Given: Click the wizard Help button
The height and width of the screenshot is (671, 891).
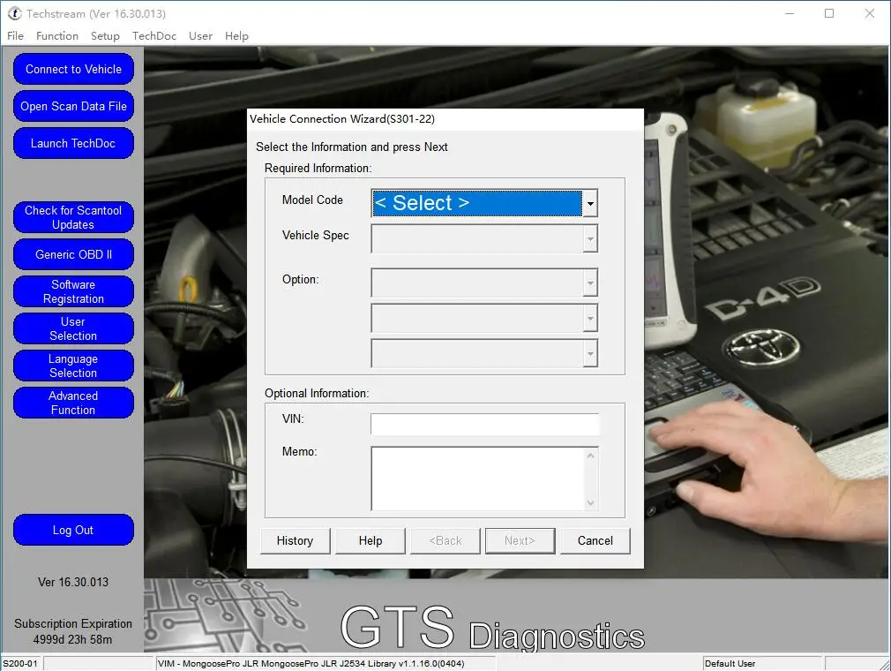Looking at the screenshot, I should pyautogui.click(x=371, y=541).
